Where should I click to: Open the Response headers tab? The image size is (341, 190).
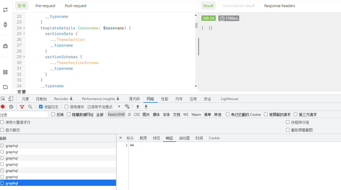279,6
